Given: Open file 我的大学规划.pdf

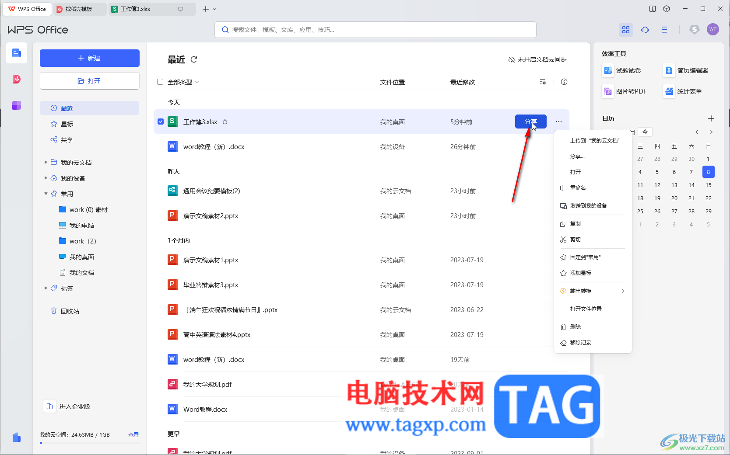Looking at the screenshot, I should tap(207, 385).
